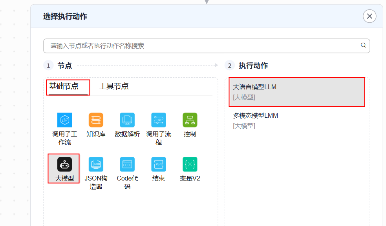
Task: Select the 大语言模型LLM action
Action: pyautogui.click(x=296, y=92)
